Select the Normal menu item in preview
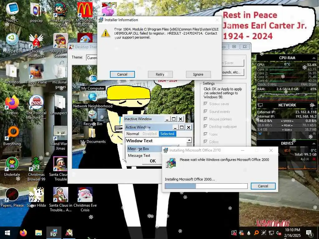 point(133,134)
